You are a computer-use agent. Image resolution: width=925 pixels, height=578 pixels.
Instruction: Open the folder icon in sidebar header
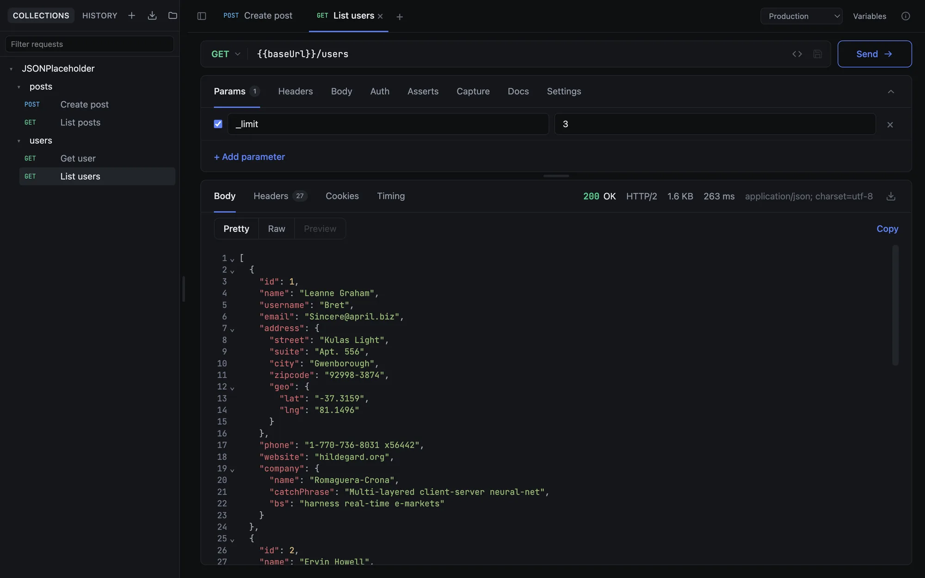pyautogui.click(x=173, y=16)
